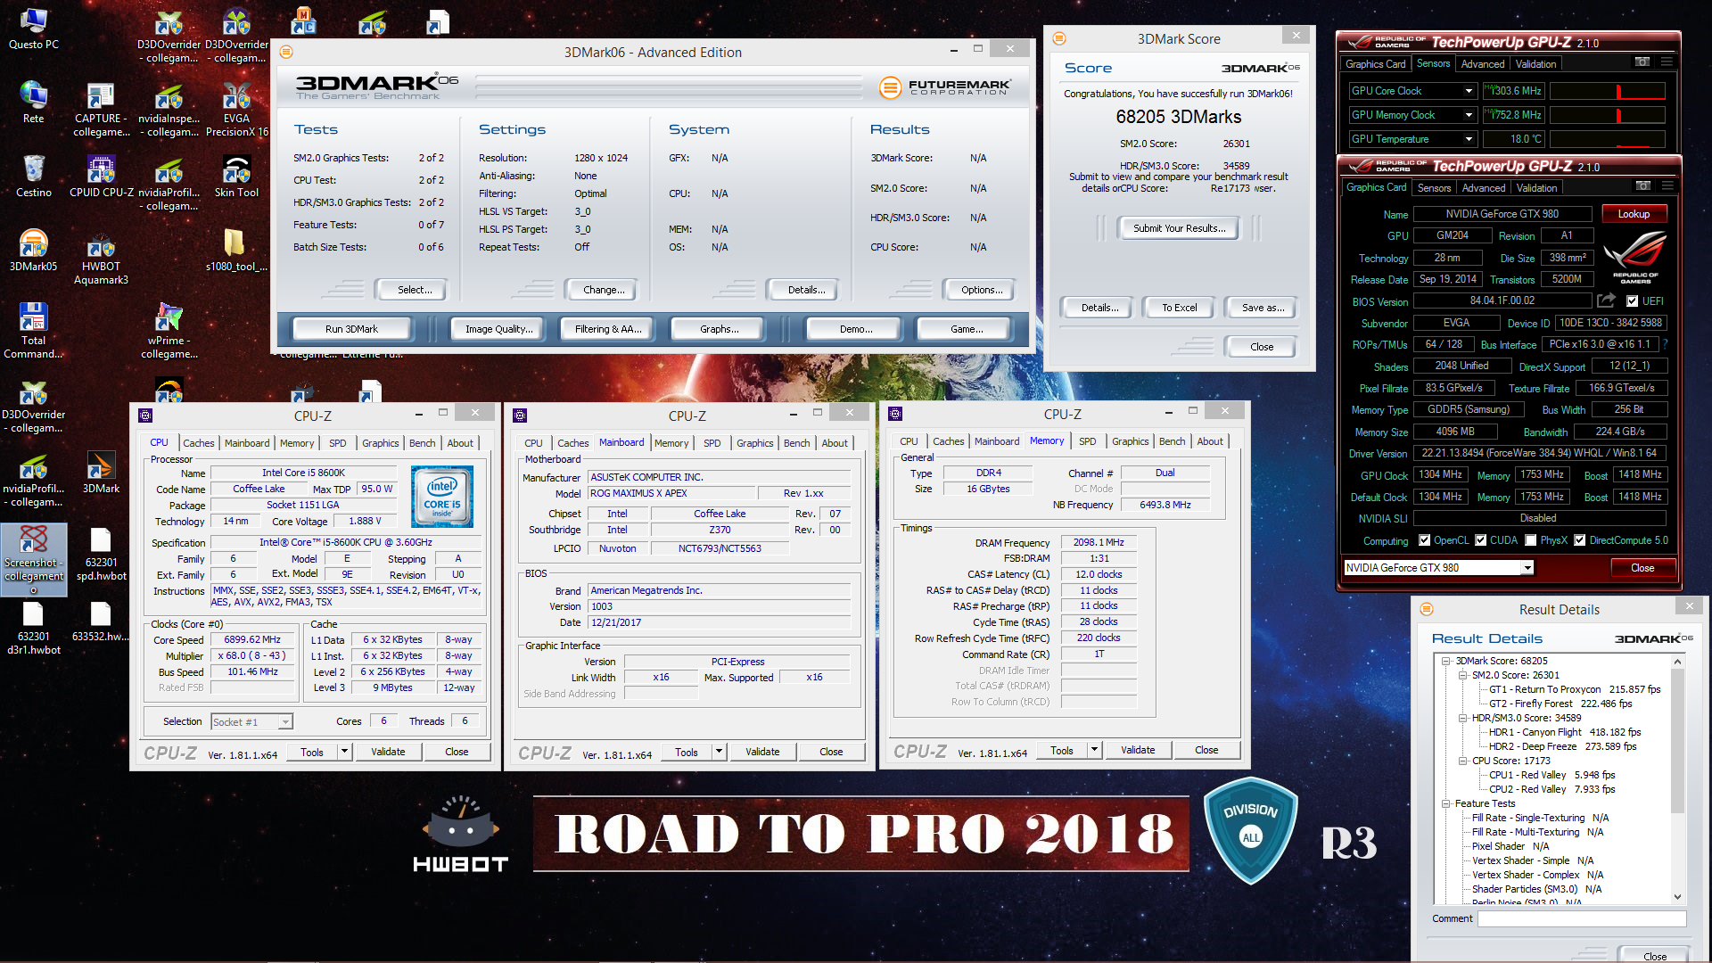The width and height of the screenshot is (1712, 963).
Task: Open the Socket #1 selection dropdown in CPU-Z
Action: click(x=285, y=722)
